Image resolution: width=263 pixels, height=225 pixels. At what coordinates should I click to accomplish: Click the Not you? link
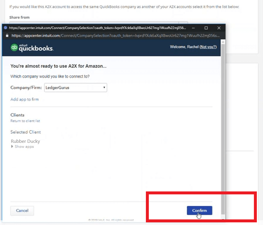[x=208, y=47]
